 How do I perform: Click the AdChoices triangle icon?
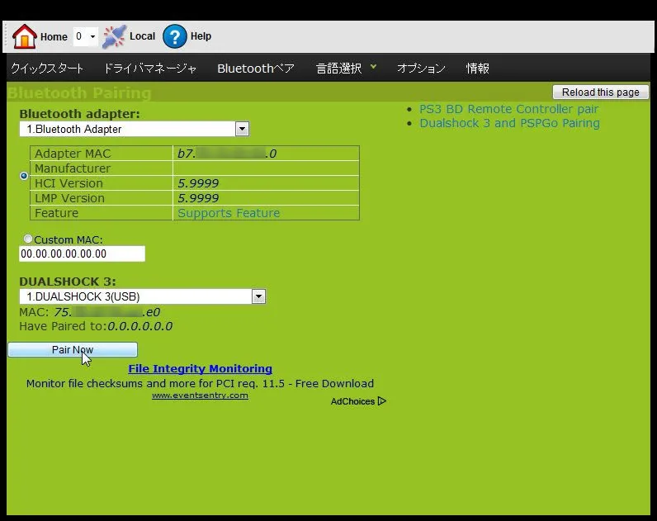click(x=381, y=401)
